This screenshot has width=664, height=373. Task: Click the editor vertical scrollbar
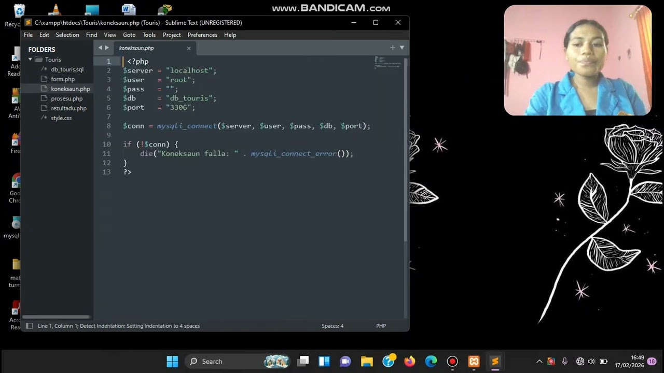(406, 150)
